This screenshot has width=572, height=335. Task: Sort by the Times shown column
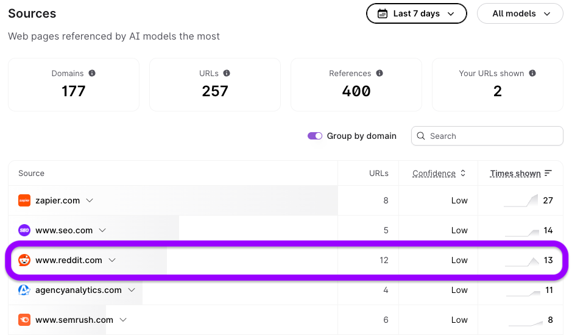(521, 174)
